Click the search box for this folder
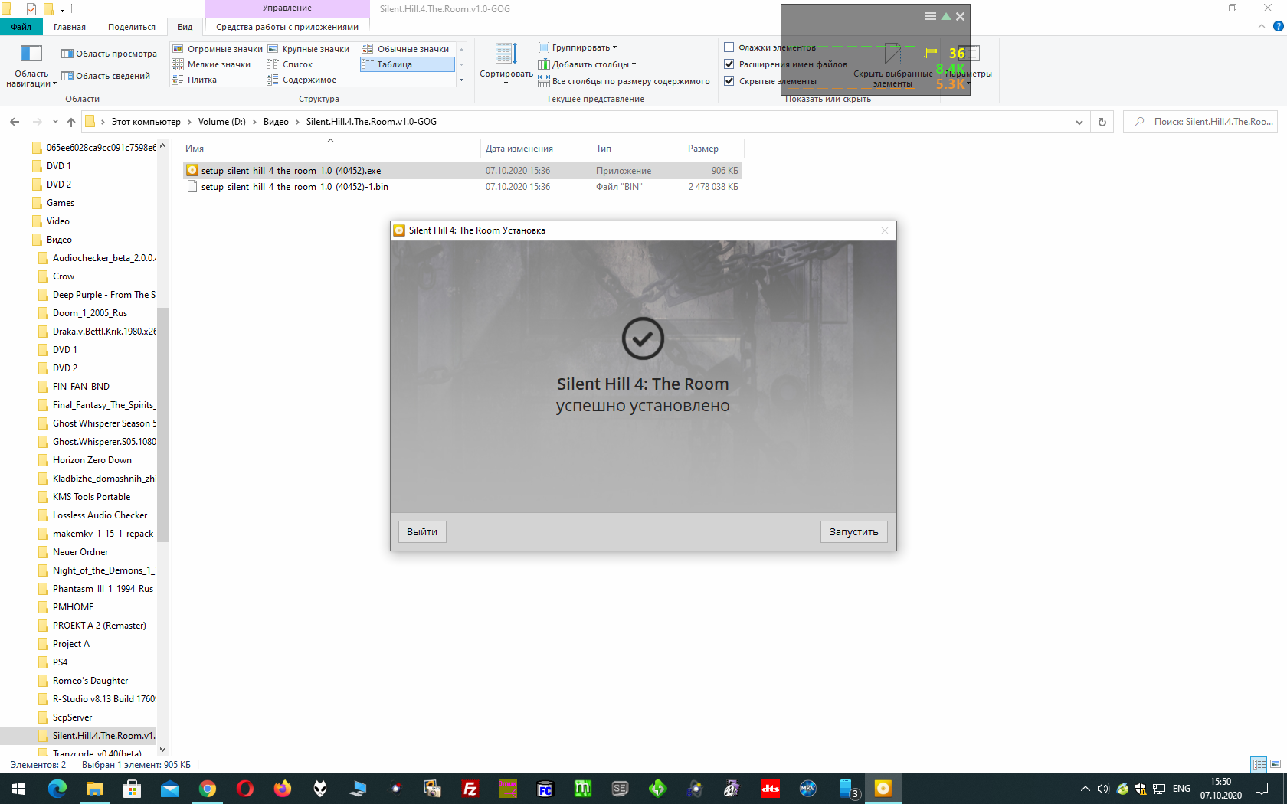 pos(1200,122)
